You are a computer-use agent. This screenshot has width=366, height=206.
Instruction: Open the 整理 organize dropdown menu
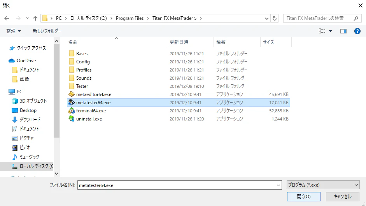(13, 31)
